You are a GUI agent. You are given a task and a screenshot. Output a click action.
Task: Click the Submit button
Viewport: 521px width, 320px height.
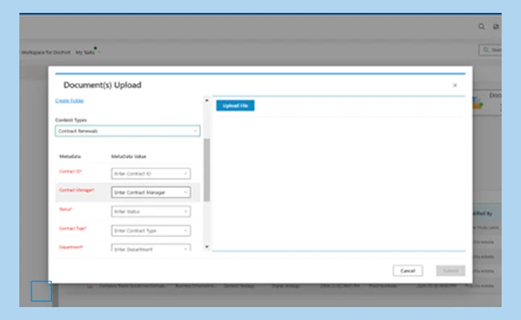tap(451, 271)
